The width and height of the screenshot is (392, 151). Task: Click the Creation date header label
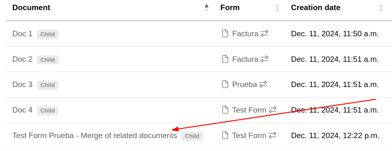[316, 8]
